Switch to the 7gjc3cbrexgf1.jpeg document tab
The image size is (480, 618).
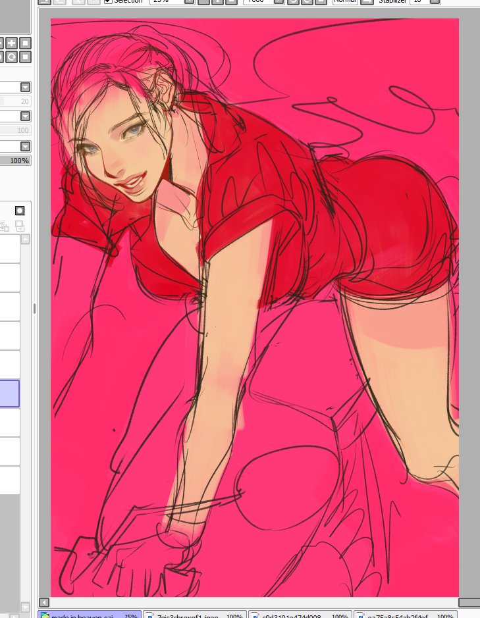[195, 615]
